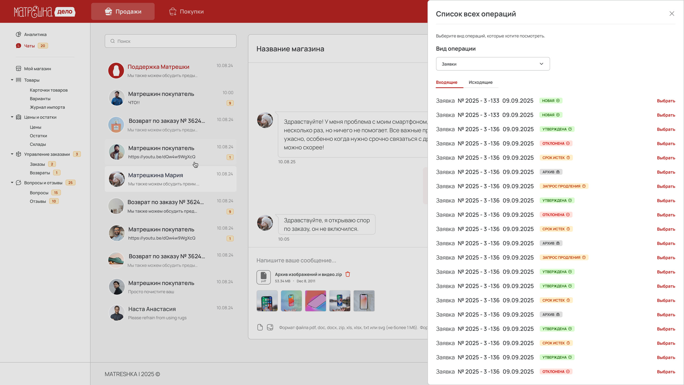Open the Аналитика section icon
Image resolution: width=684 pixels, height=385 pixels.
[19, 34]
